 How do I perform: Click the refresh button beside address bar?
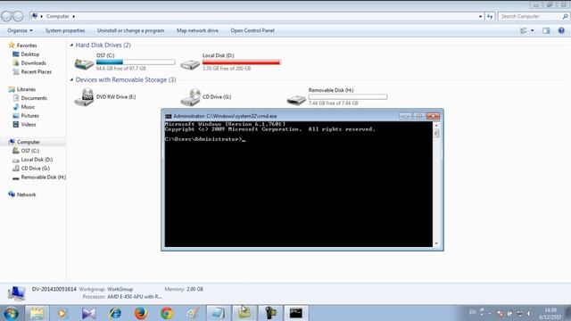[x=490, y=16]
